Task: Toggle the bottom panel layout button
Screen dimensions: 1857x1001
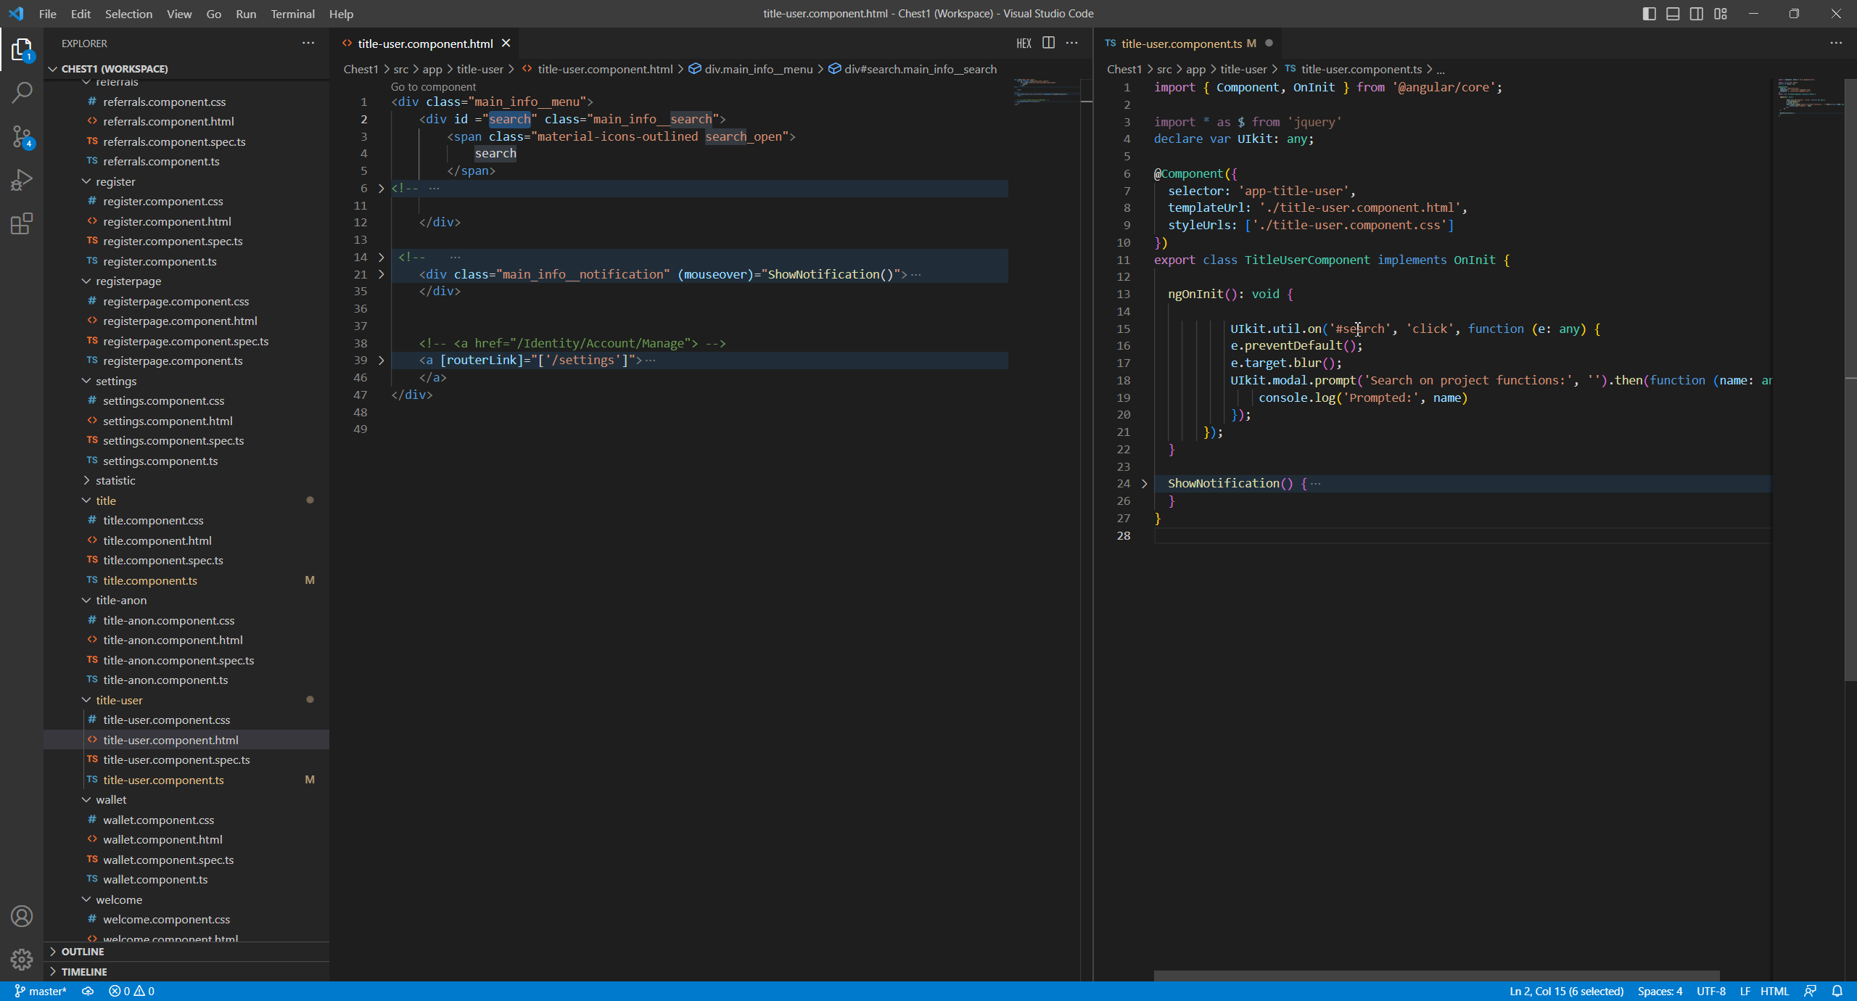Action: [1673, 14]
